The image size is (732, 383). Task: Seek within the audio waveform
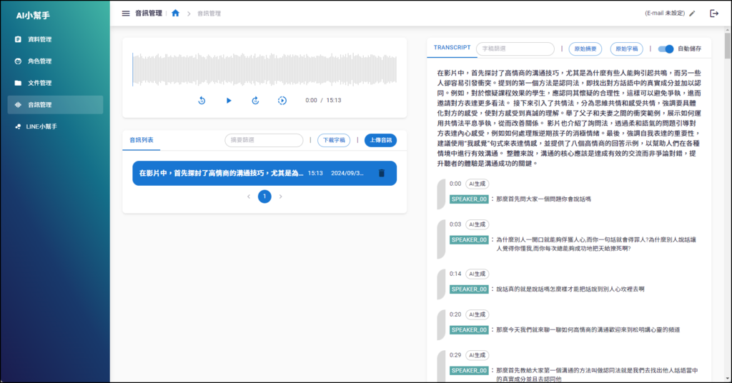click(x=264, y=69)
